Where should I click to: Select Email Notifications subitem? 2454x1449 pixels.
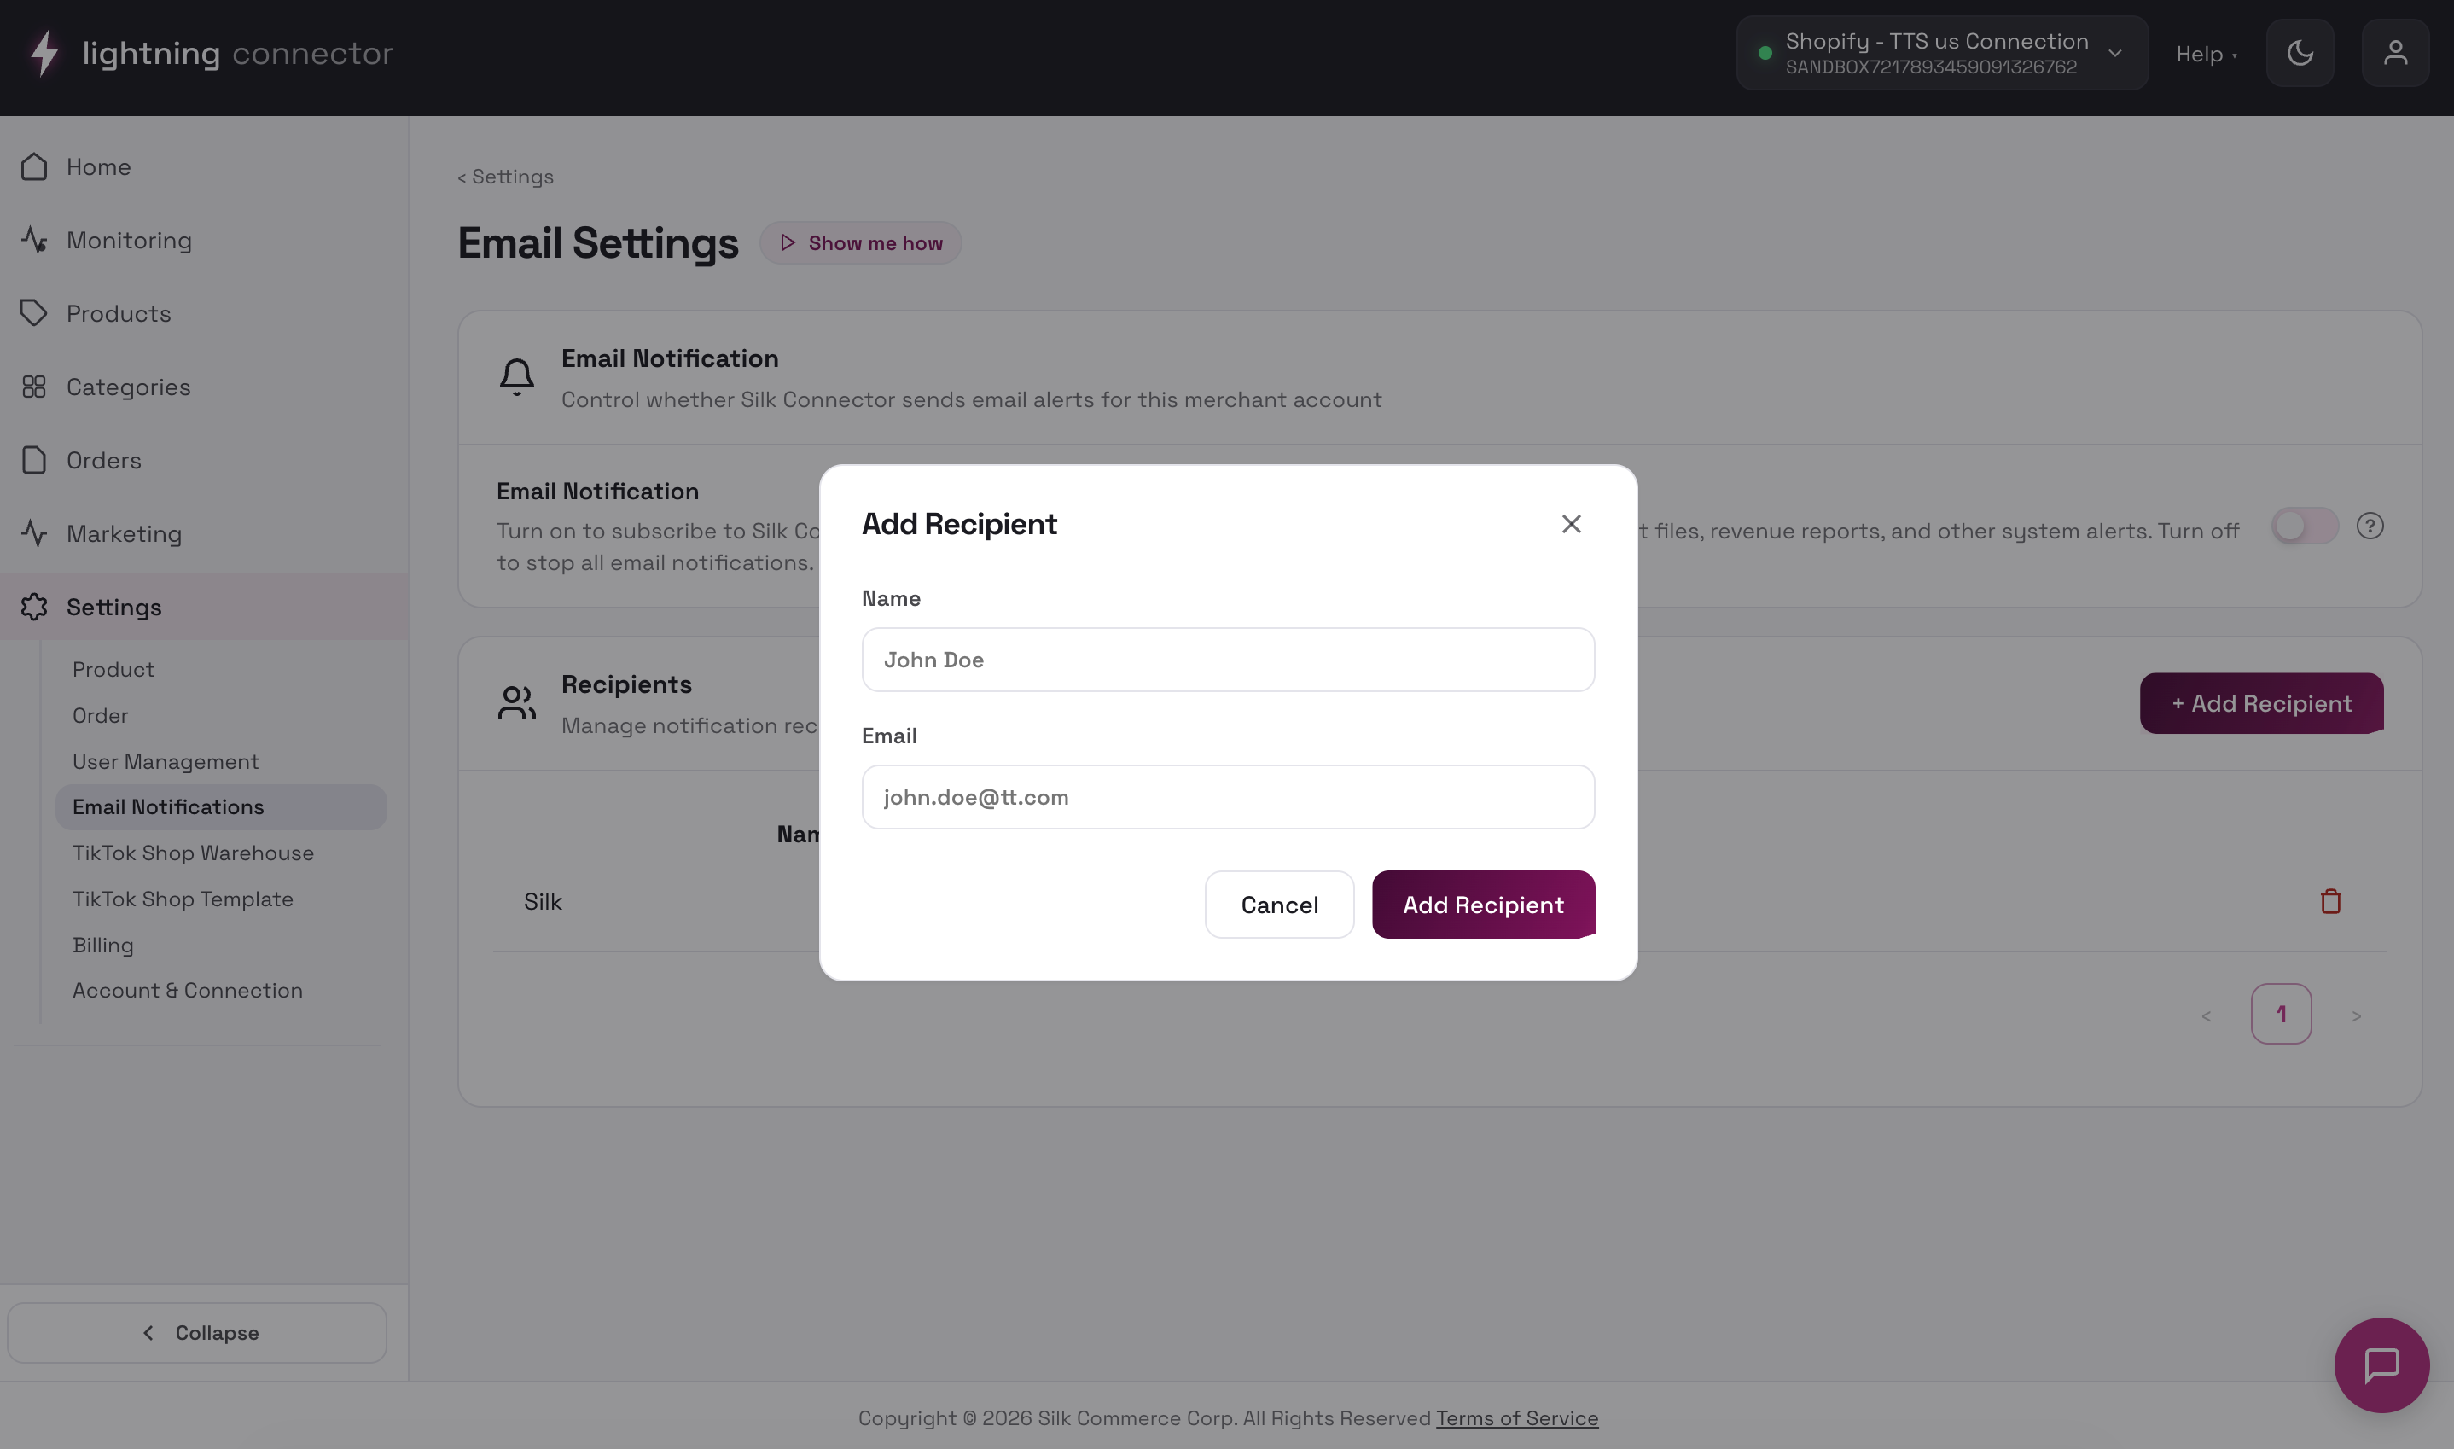[222, 807]
